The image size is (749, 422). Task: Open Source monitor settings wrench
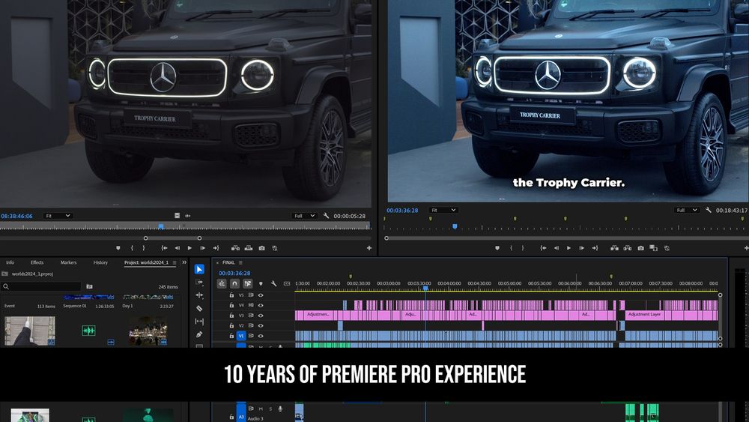point(326,216)
